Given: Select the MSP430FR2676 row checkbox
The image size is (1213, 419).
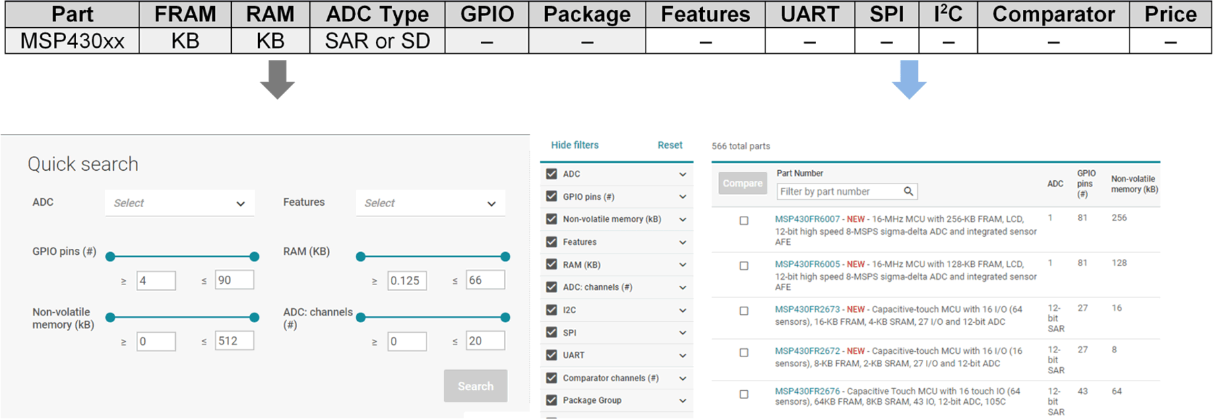Looking at the screenshot, I should [x=744, y=394].
